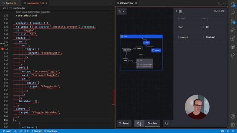Screen dimensions: 237x133
Task: Open XState Editor more actions menu
Action: 224,3
